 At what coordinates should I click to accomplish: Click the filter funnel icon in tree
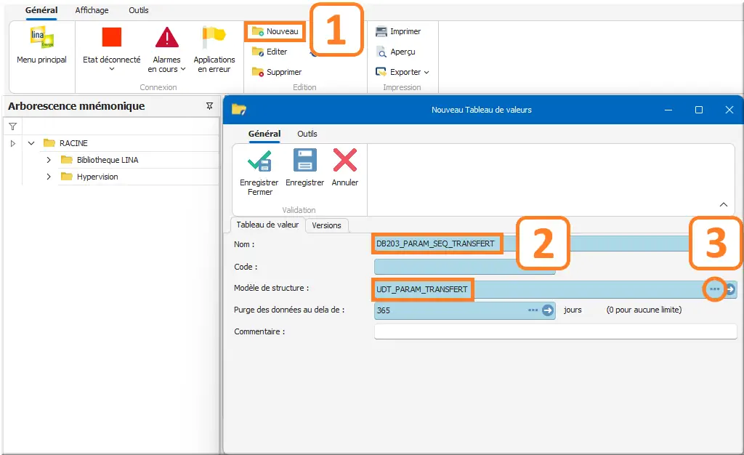click(13, 126)
